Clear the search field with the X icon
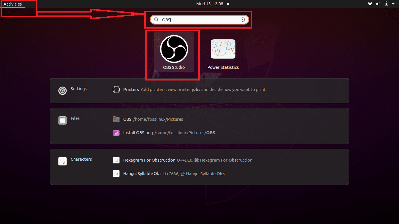Screen dimensions: 399x224 [243, 20]
